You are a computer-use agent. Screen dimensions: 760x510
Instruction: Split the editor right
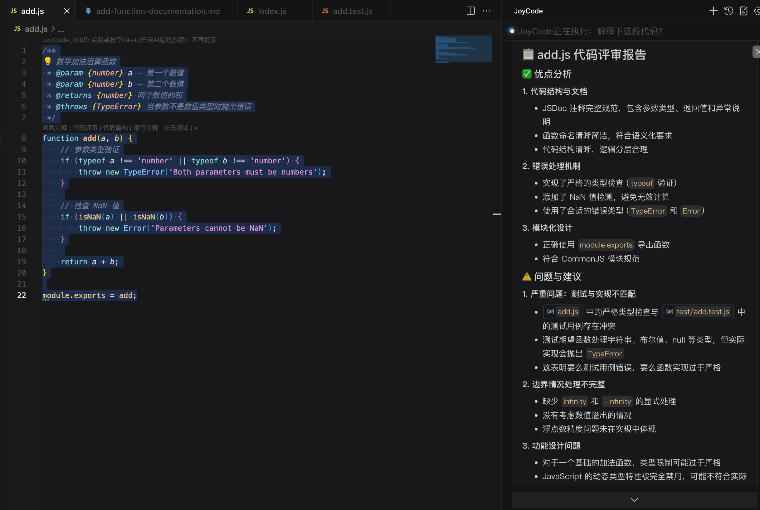(471, 11)
